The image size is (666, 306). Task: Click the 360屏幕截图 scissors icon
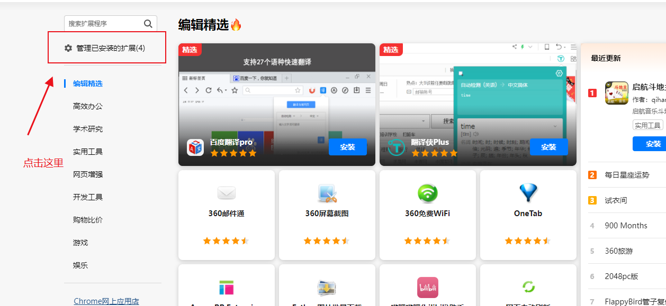pos(327,193)
